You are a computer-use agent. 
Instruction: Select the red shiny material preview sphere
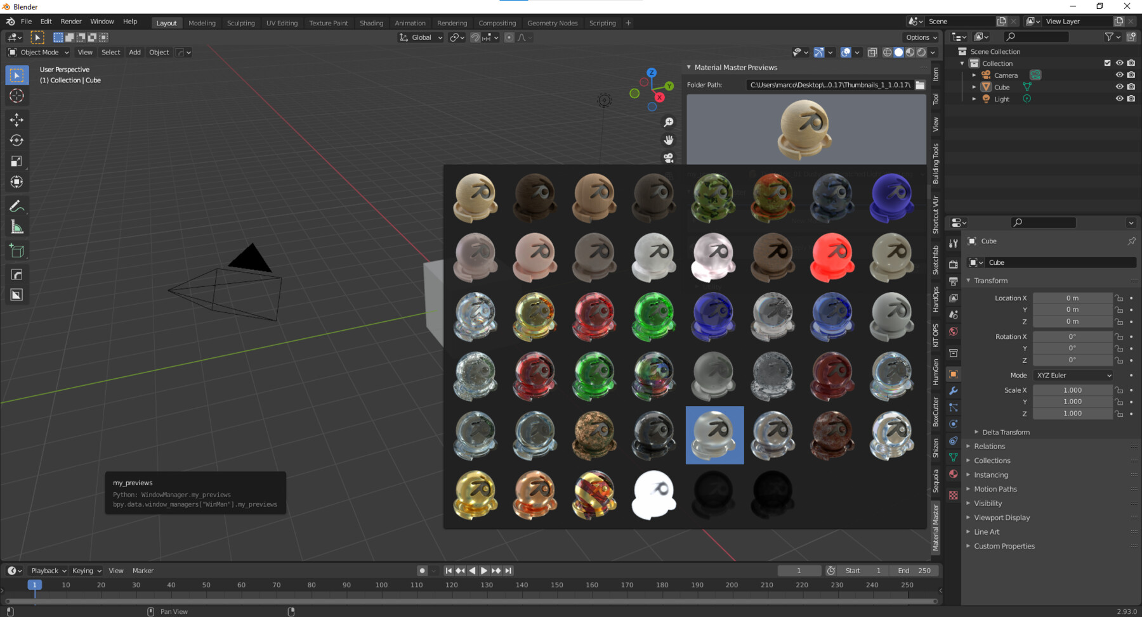[x=832, y=257]
